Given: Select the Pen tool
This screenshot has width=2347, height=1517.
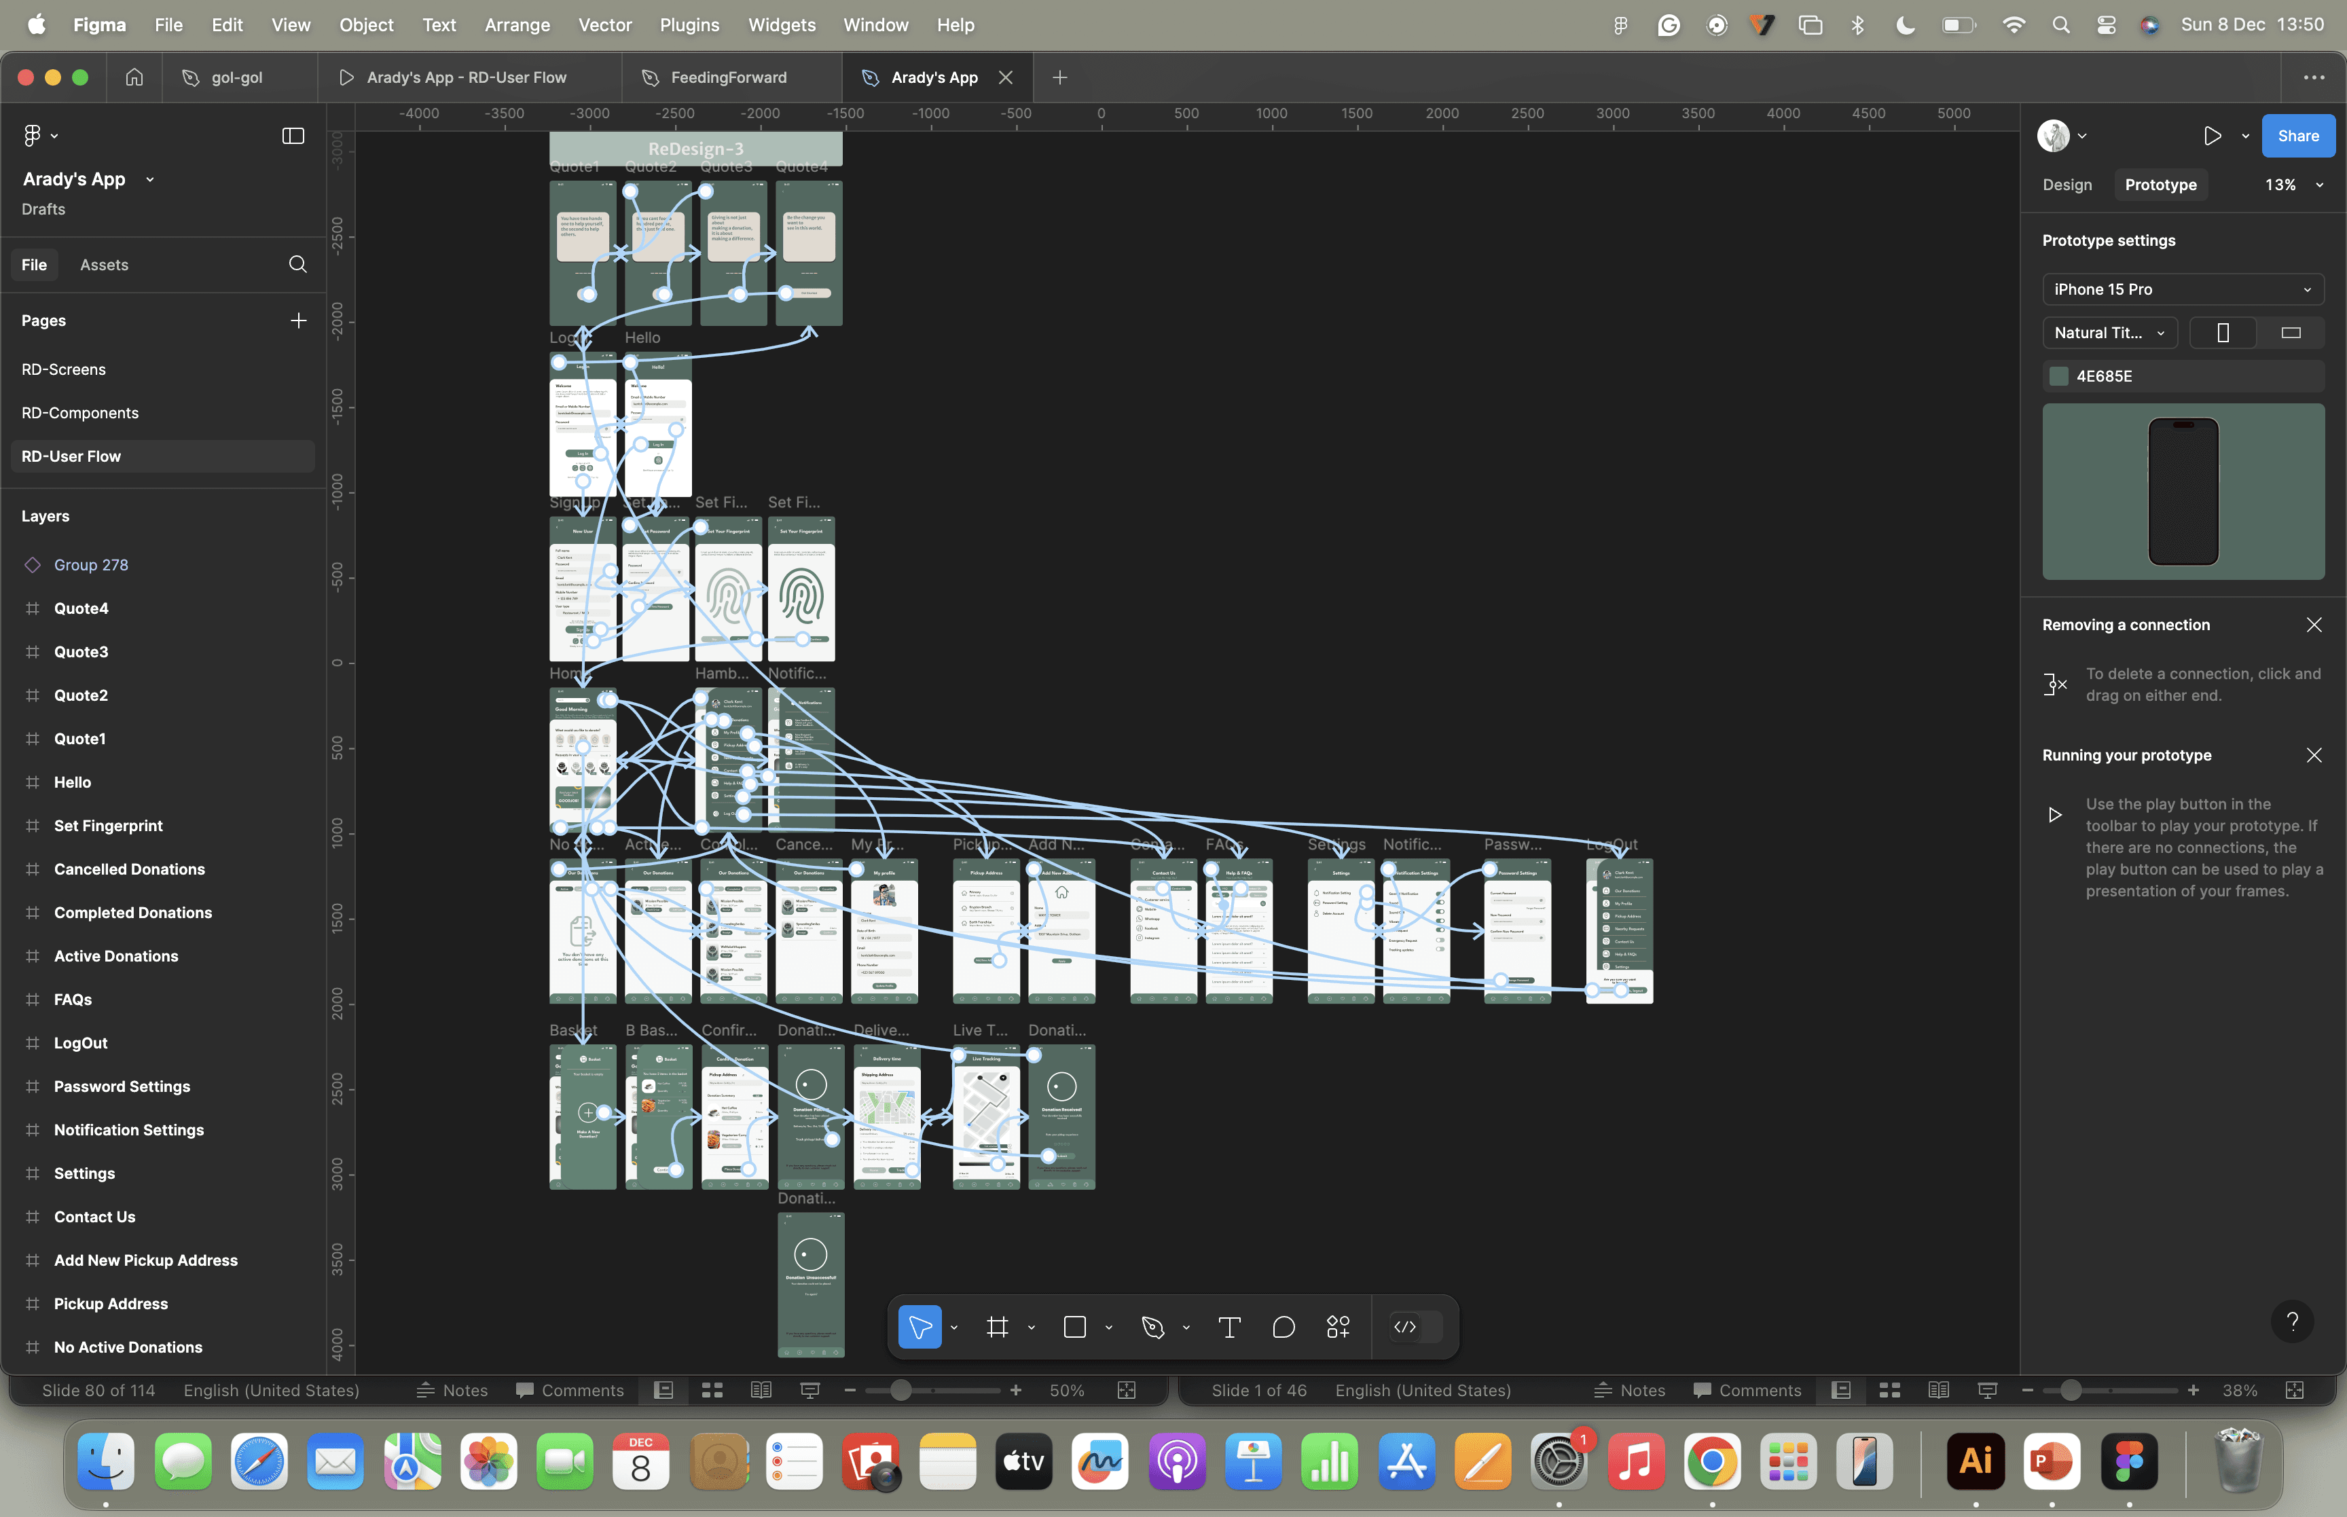Looking at the screenshot, I should click(x=1154, y=1327).
